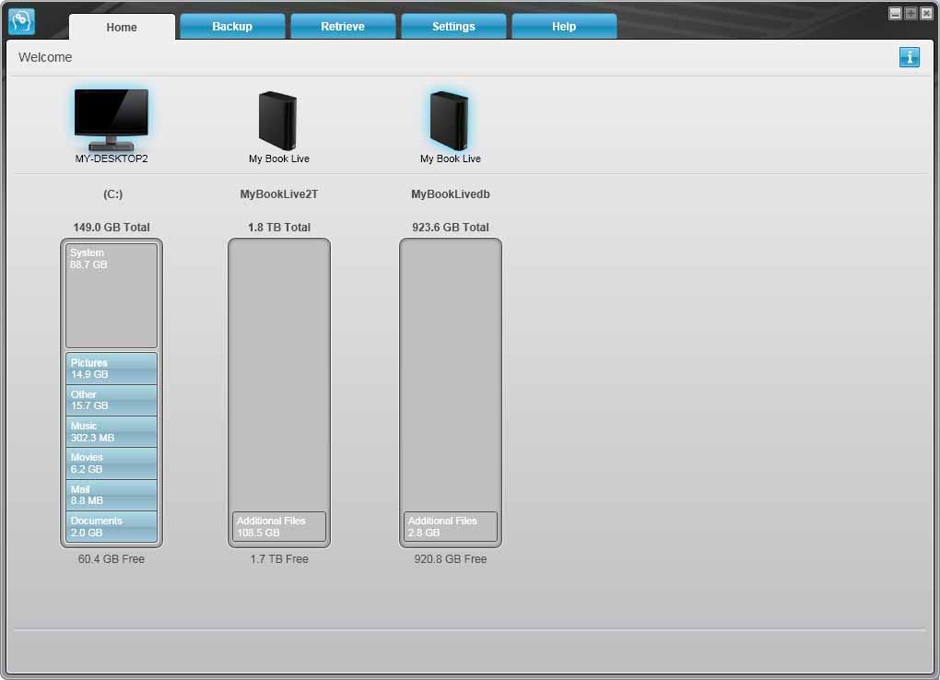This screenshot has width=940, height=680.
Task: Click the 920.8 GB Free text
Action: (451, 559)
